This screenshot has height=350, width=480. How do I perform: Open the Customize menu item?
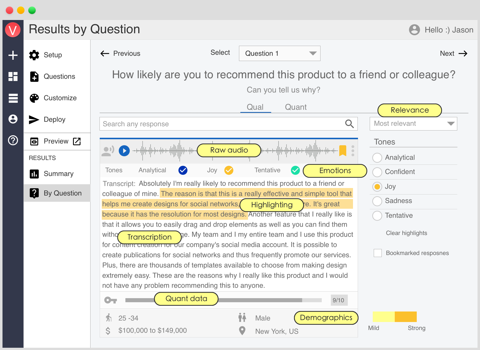60,98
